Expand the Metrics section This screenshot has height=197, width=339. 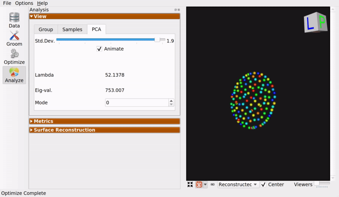coord(104,121)
